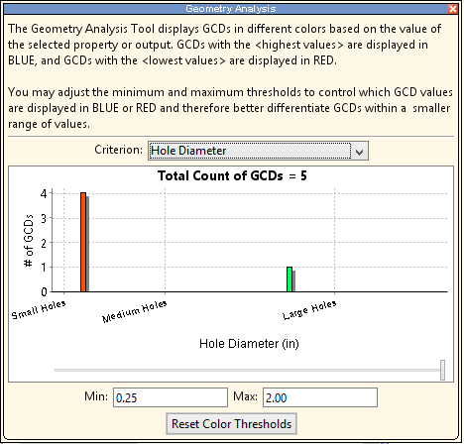Open the Criterion dropdown showing Hole Diameter
464x444 pixels.
tap(258, 151)
